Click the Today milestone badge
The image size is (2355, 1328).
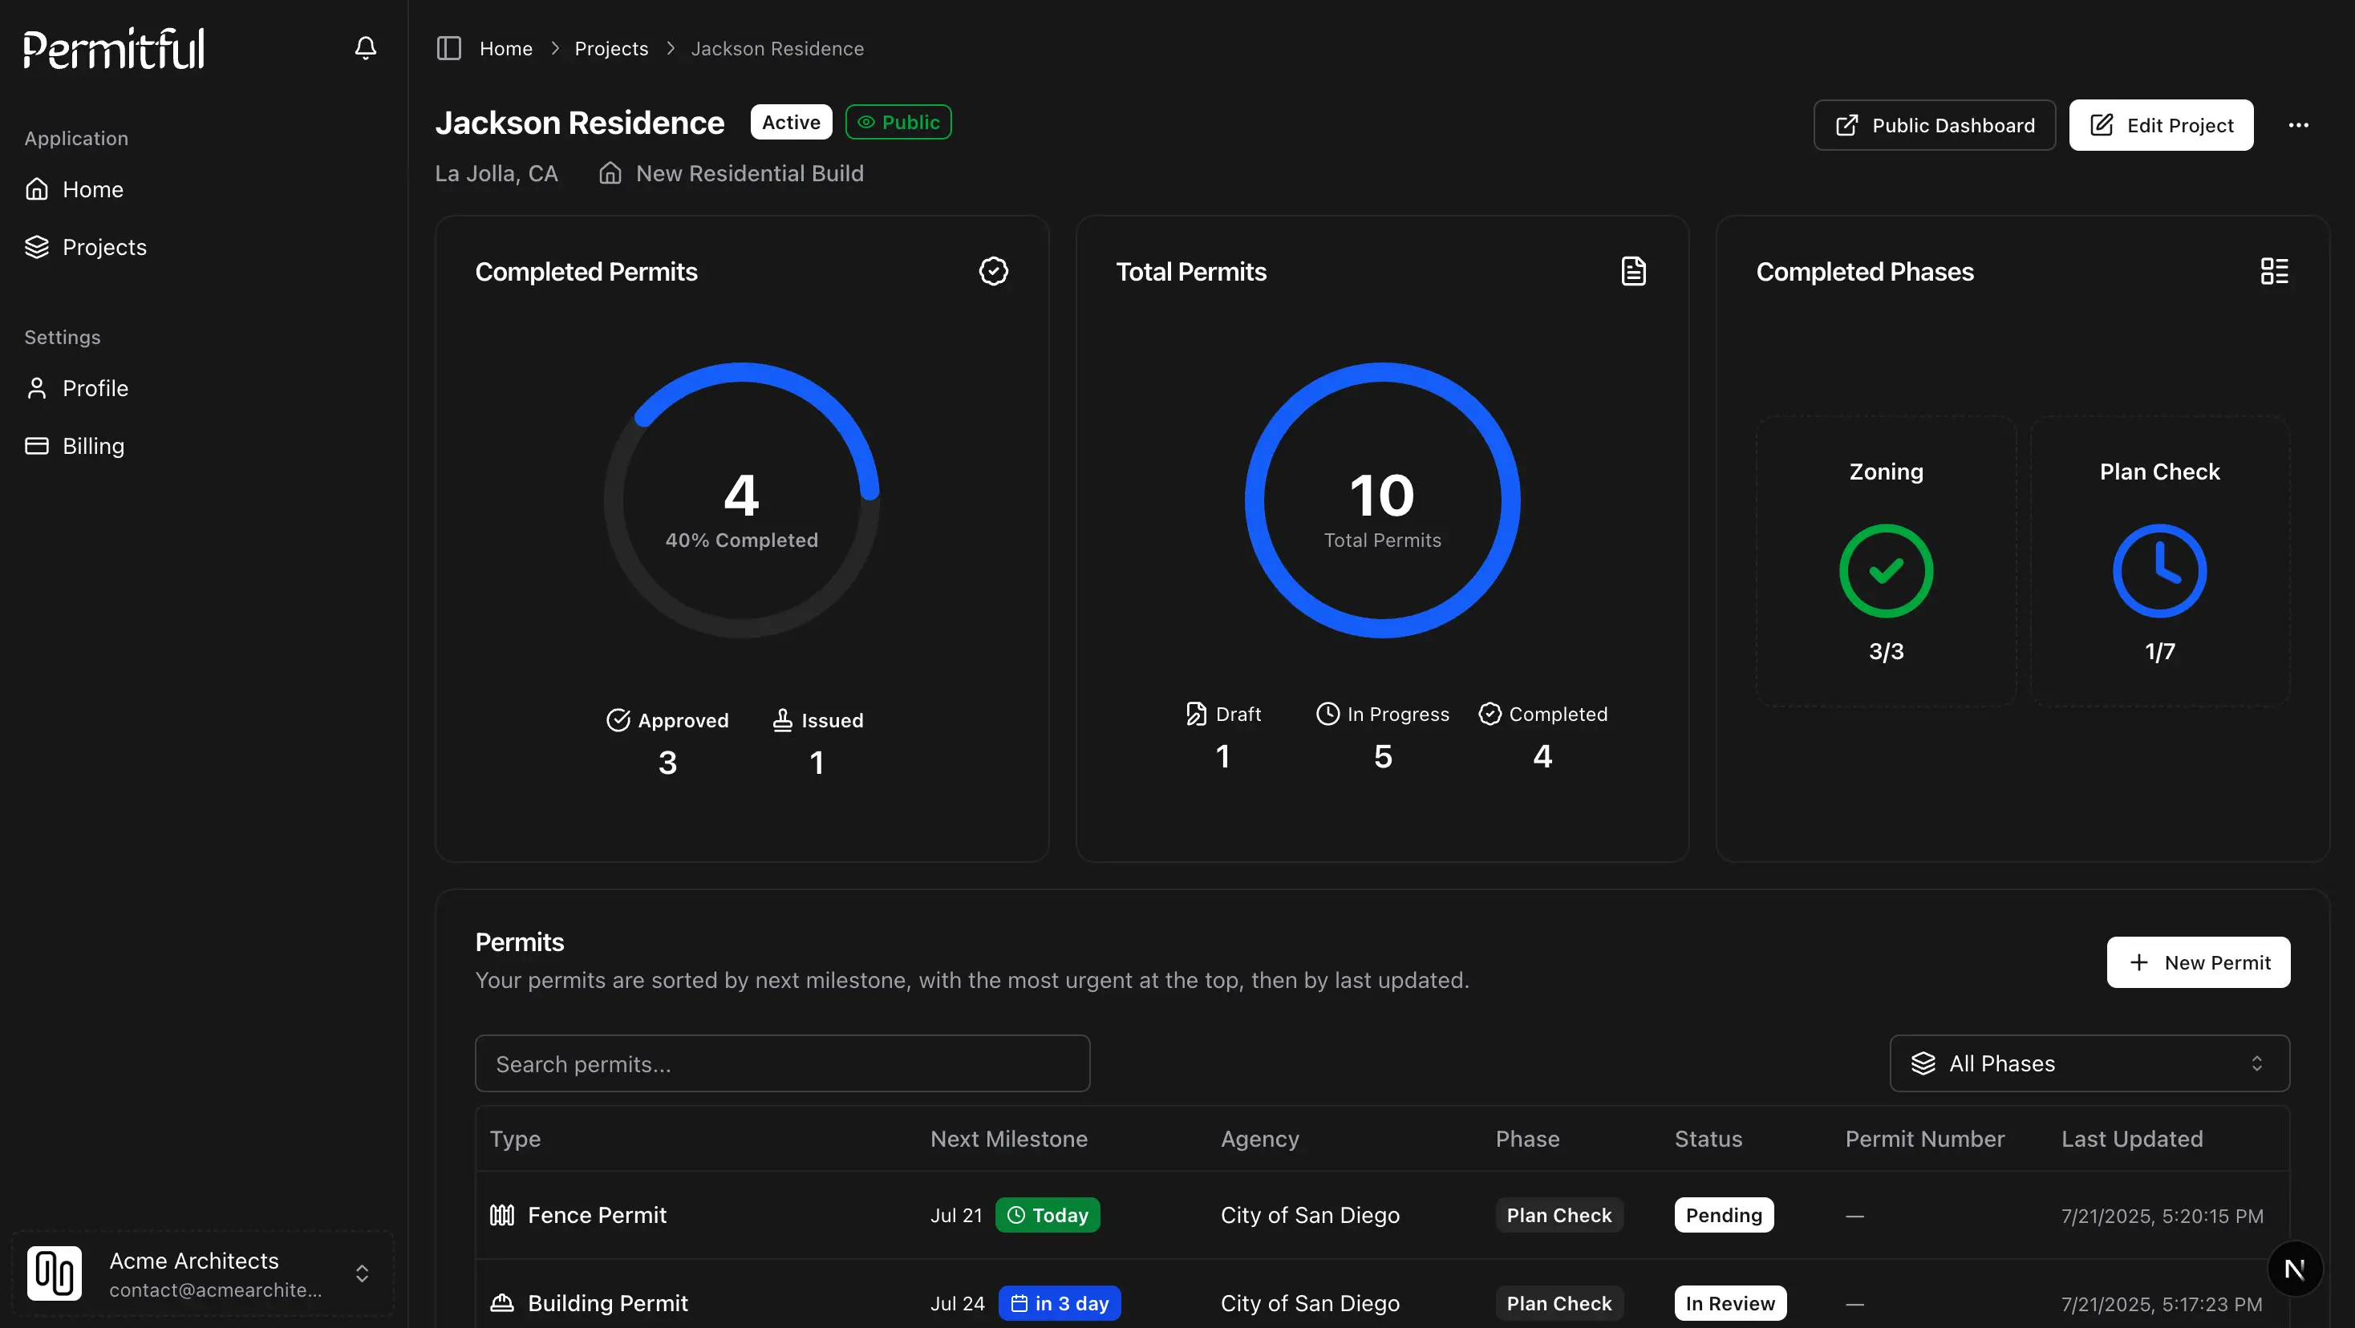pos(1047,1215)
